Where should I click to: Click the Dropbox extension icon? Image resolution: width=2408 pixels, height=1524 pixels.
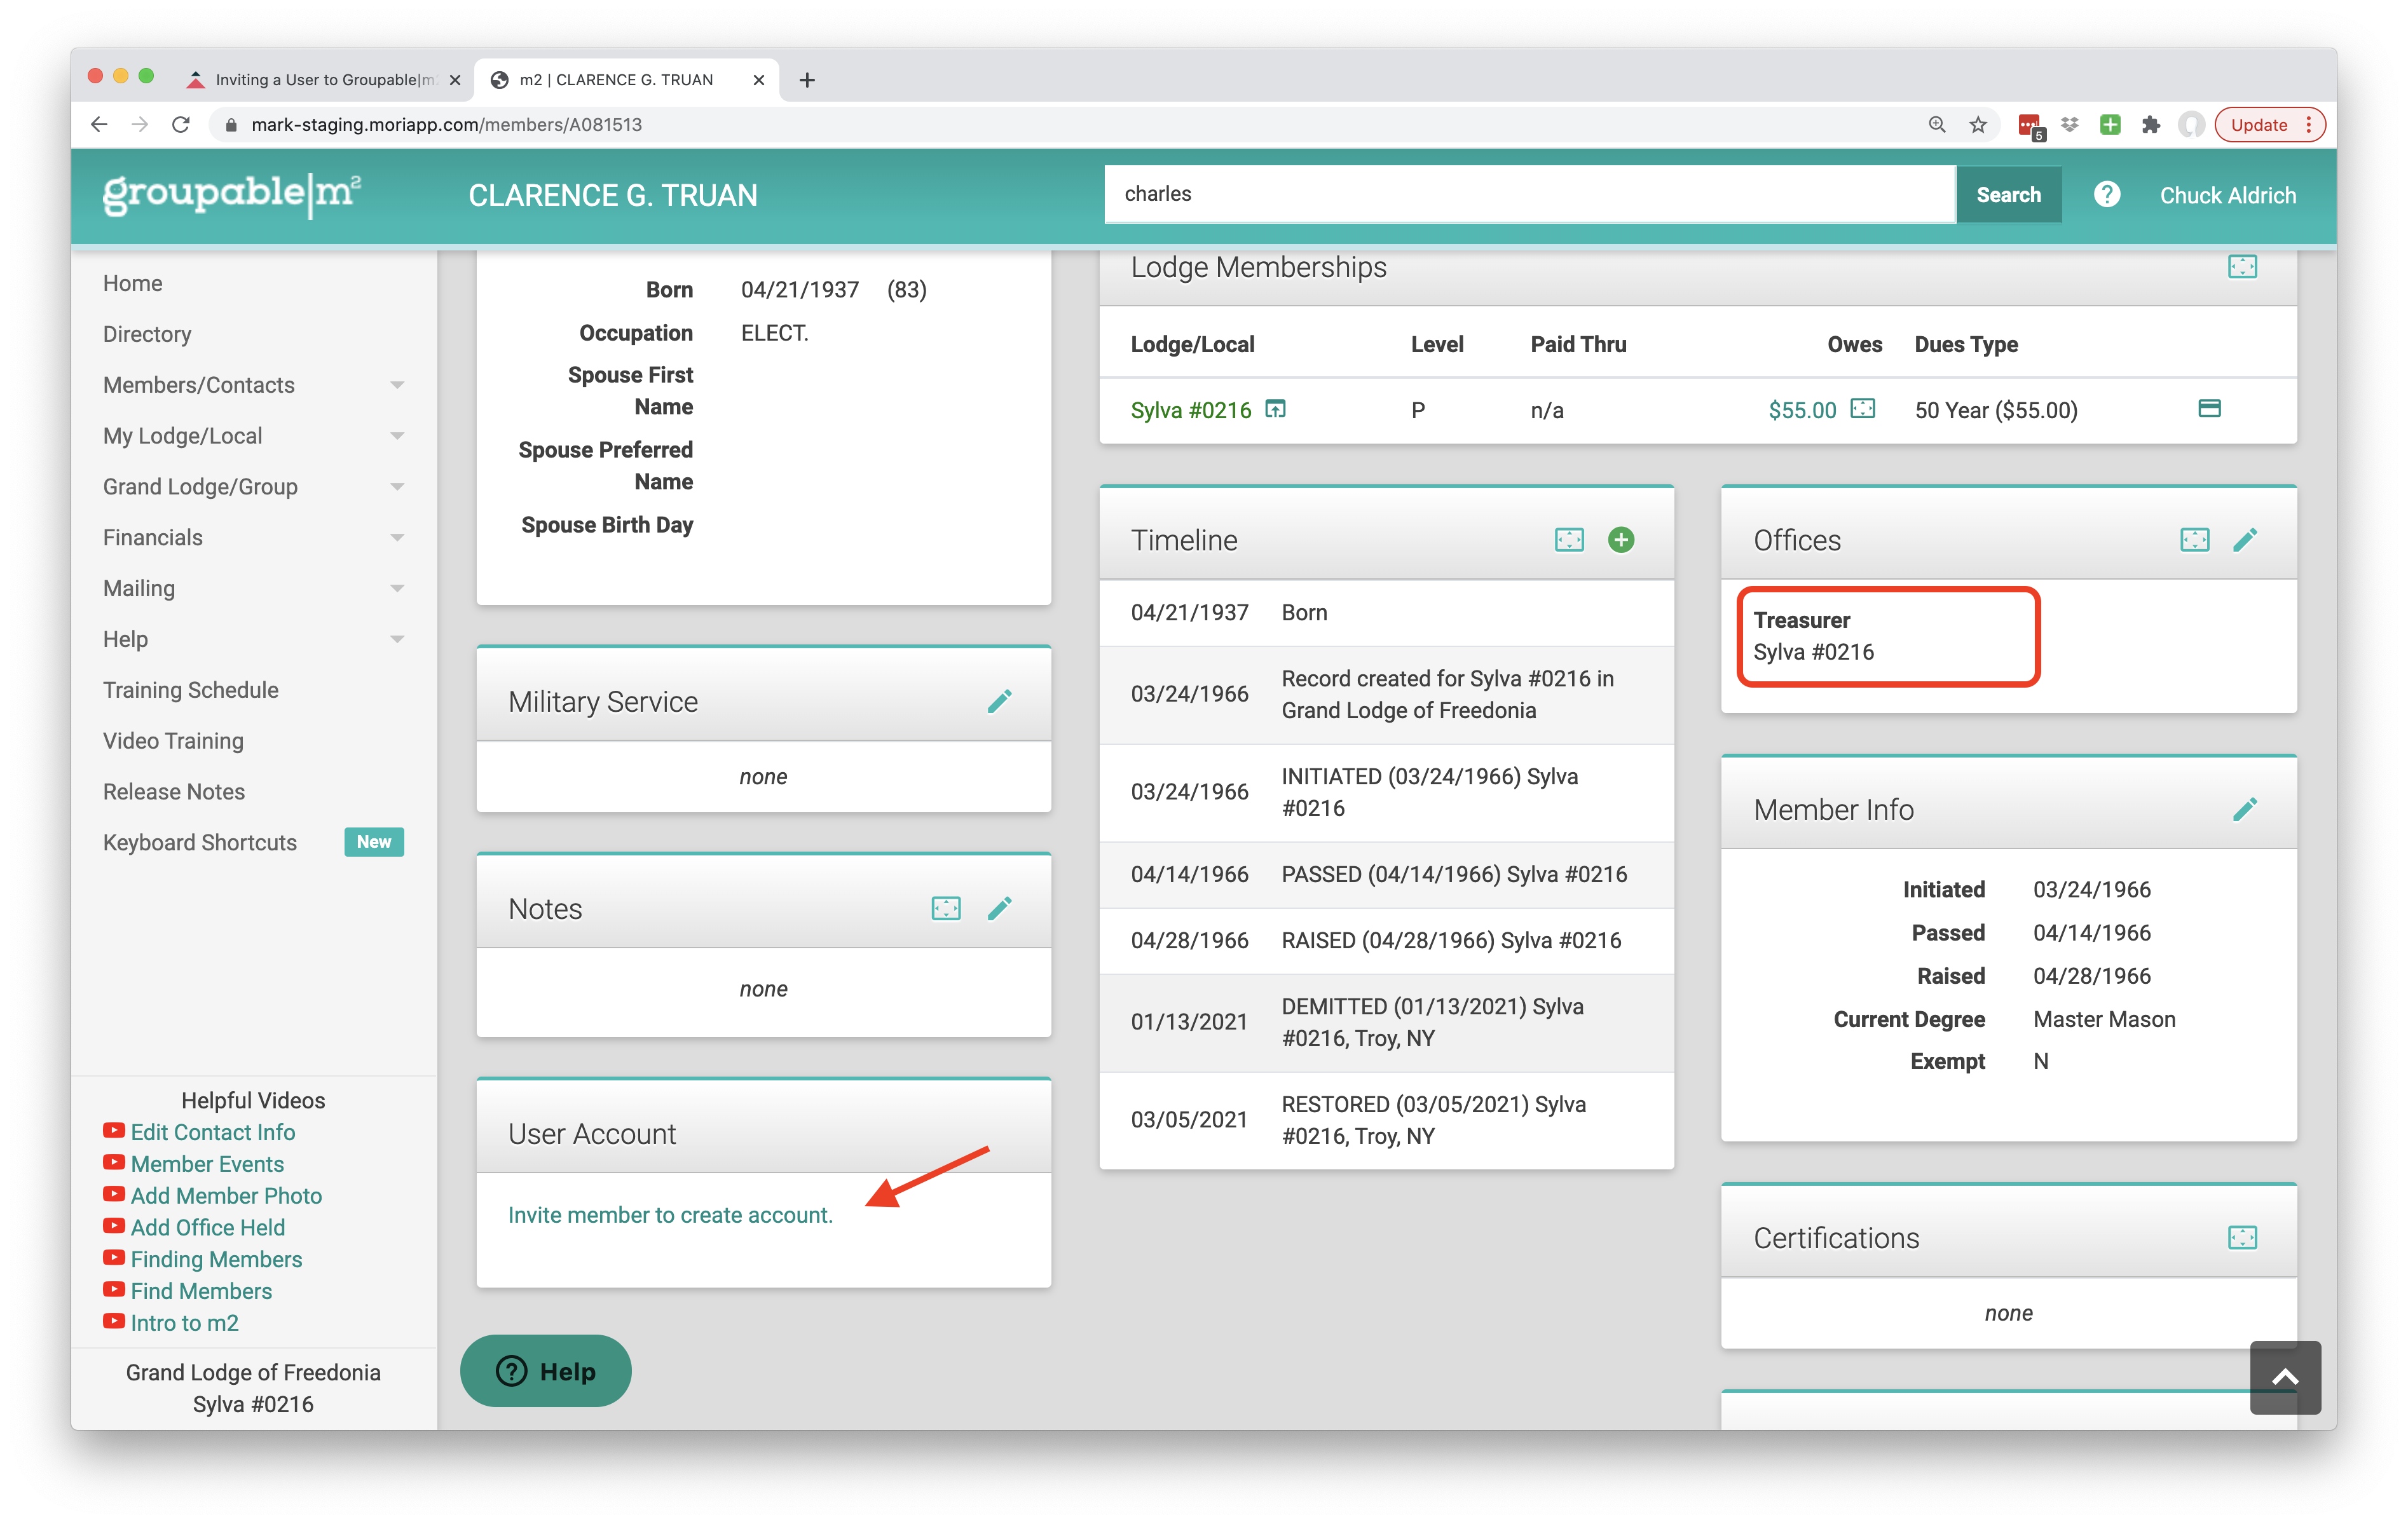[2069, 125]
